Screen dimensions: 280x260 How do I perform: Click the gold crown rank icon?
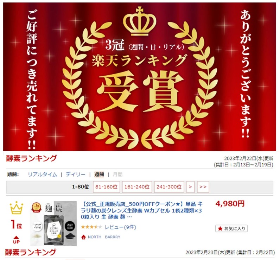tap(16, 208)
